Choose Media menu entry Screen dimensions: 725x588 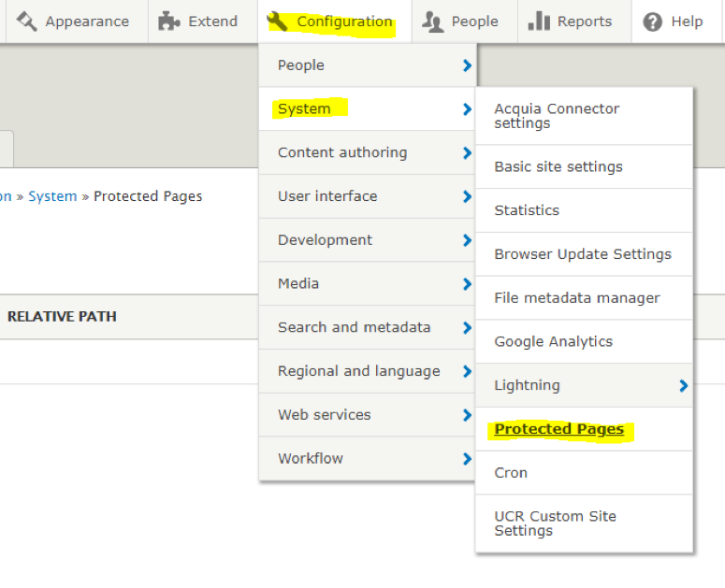click(x=367, y=283)
